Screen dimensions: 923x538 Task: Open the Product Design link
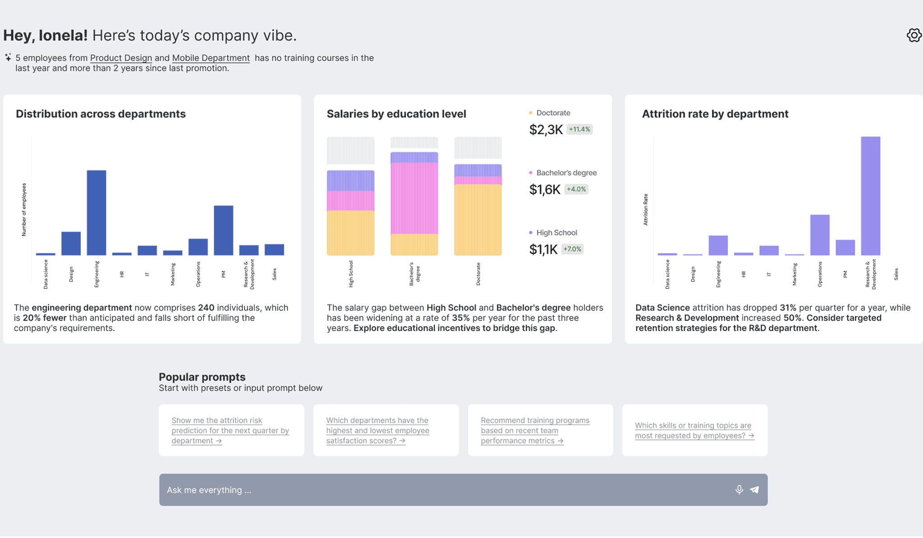point(121,58)
